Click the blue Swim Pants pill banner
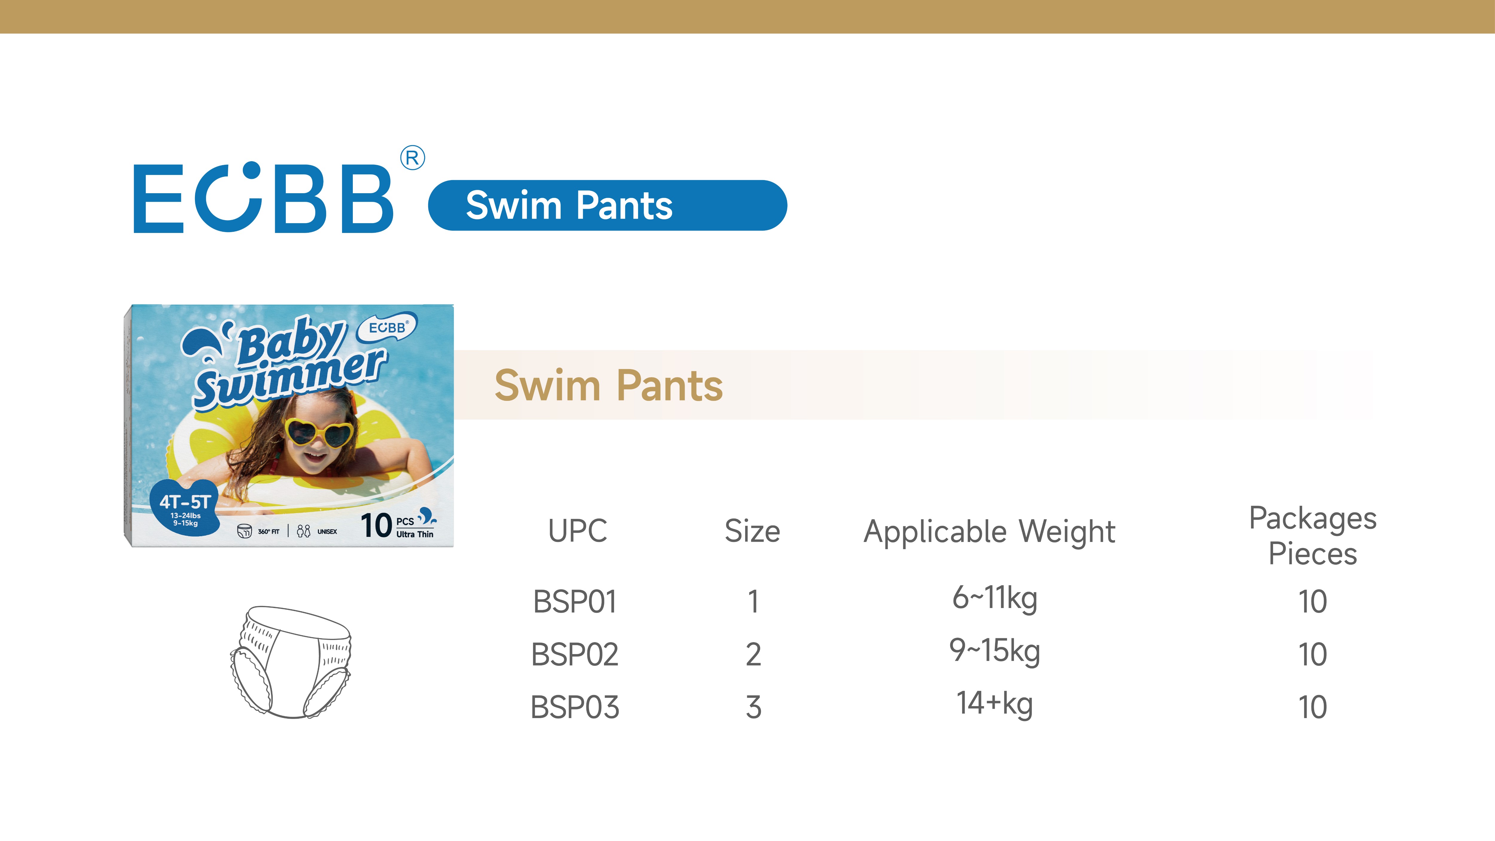The image size is (1495, 841). (x=607, y=205)
